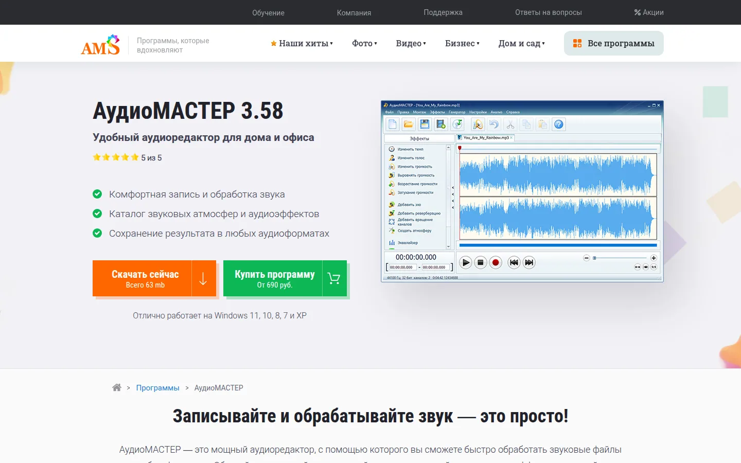Select the 'Изменить громкость' effect
This screenshot has width=741, height=463.
tap(410, 167)
